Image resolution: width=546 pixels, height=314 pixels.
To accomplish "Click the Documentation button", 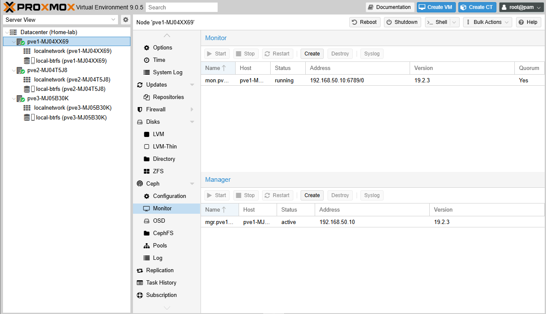I will click(390, 7).
